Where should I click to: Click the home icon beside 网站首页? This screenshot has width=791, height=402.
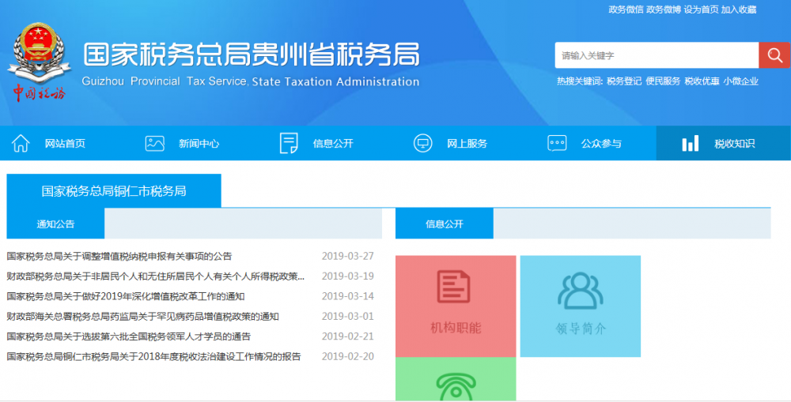21,144
